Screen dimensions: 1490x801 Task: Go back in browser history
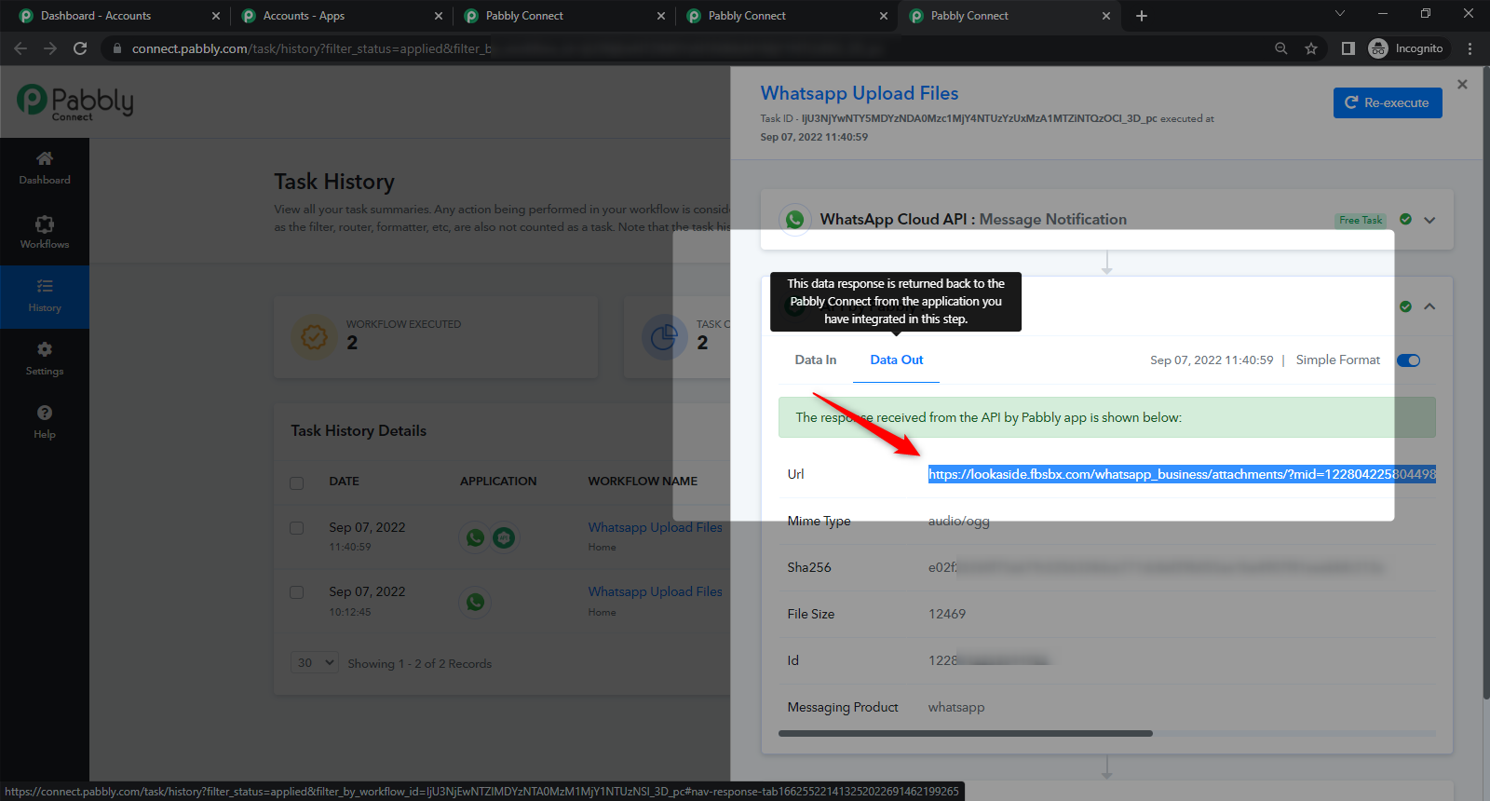click(x=20, y=48)
